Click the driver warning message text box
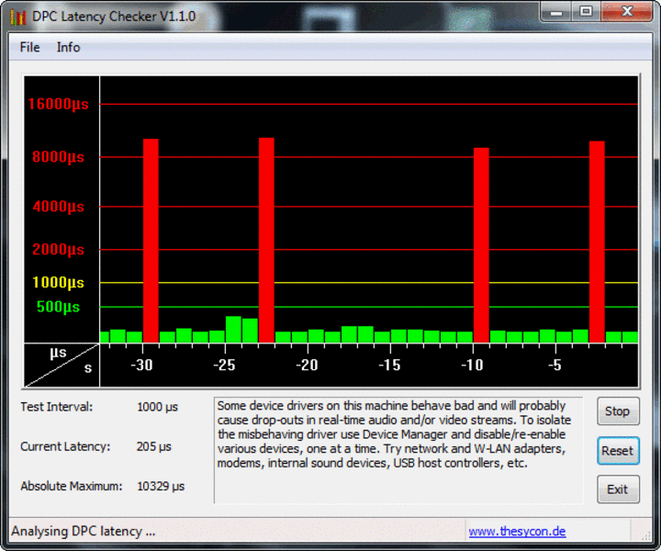 [398, 450]
